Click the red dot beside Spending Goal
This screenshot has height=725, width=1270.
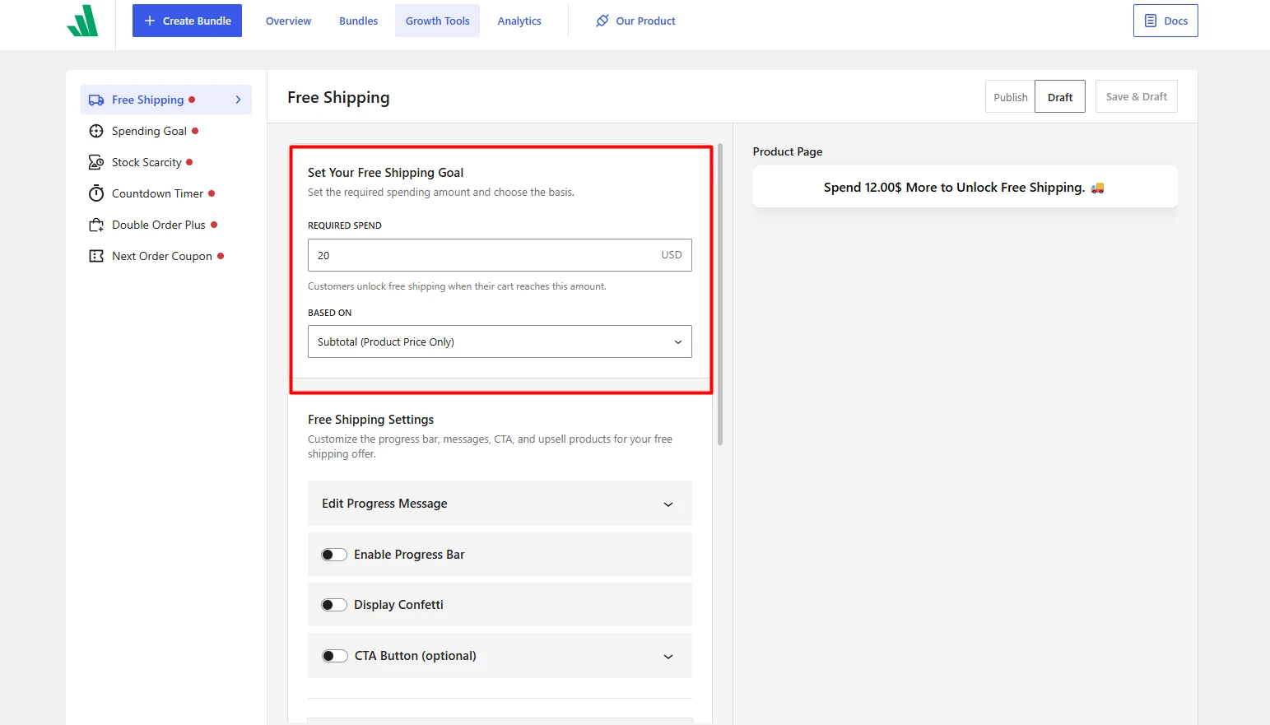tap(195, 131)
